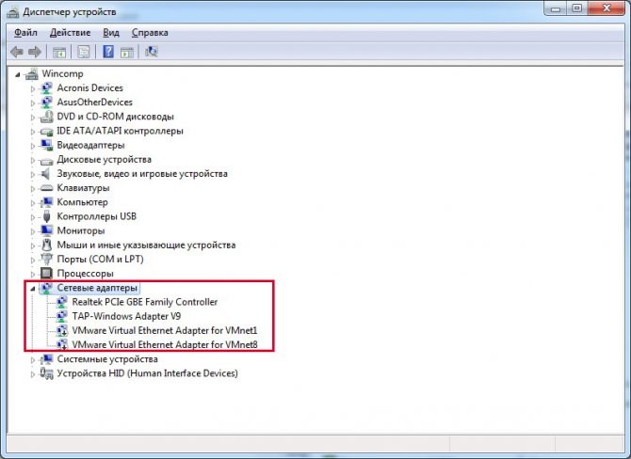
Task: Select the Сетевые адаптеры label
Action: pos(97,288)
